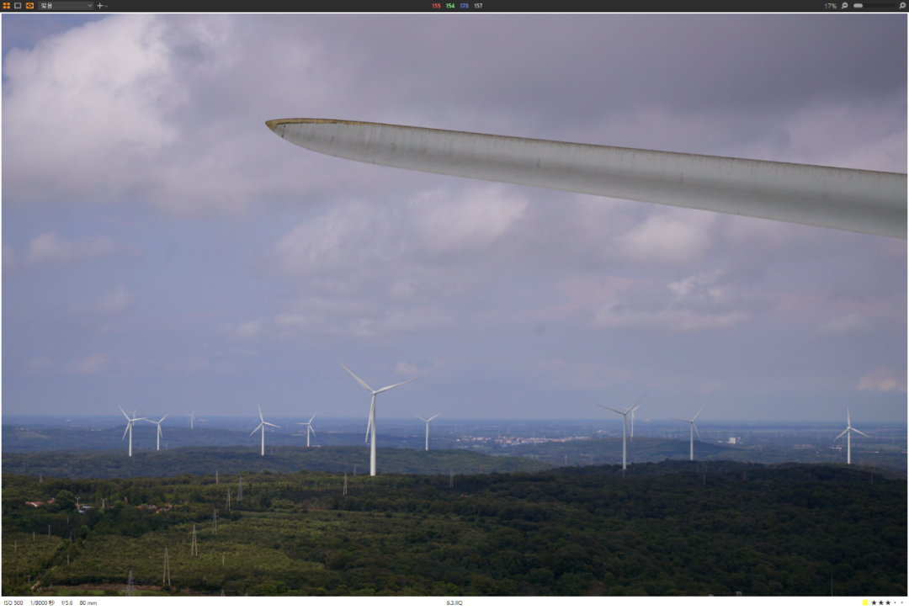Viewport: 909px width, 610px height.
Task: Click the blue RGB readout value 178
Action: point(464,6)
